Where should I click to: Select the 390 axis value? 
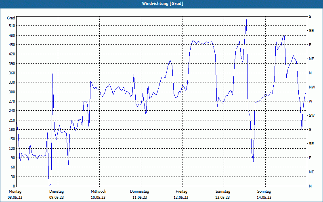(x=12, y=63)
